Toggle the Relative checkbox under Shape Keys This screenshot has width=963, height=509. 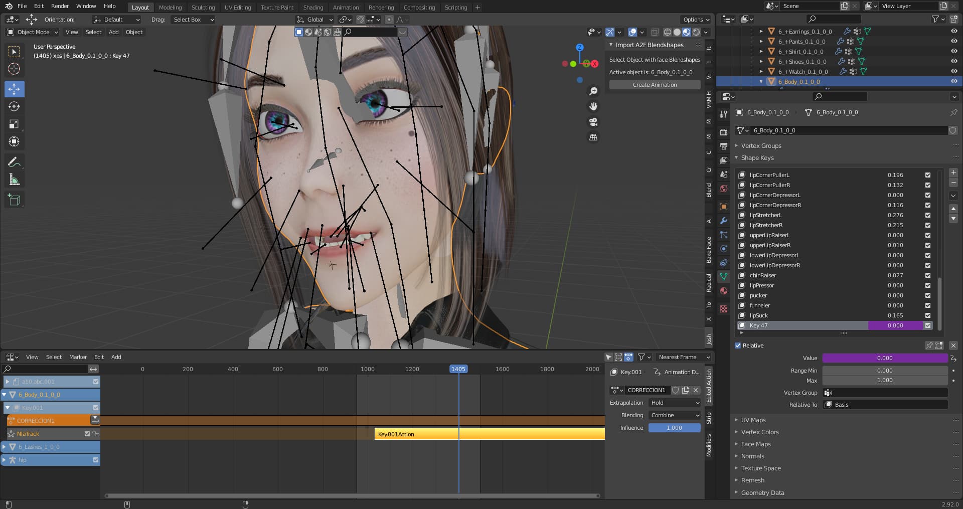pyautogui.click(x=738, y=346)
